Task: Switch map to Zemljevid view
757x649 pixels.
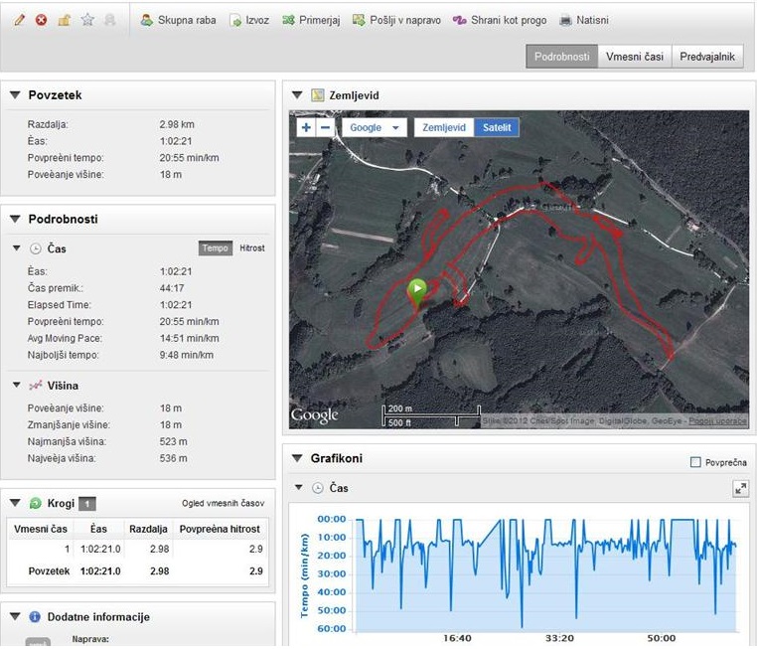Action: (444, 127)
